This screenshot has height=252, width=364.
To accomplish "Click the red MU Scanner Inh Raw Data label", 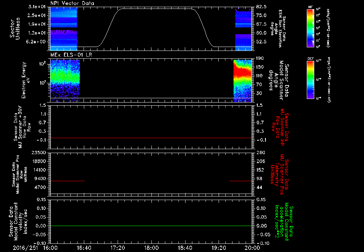I will tap(280, 127).
